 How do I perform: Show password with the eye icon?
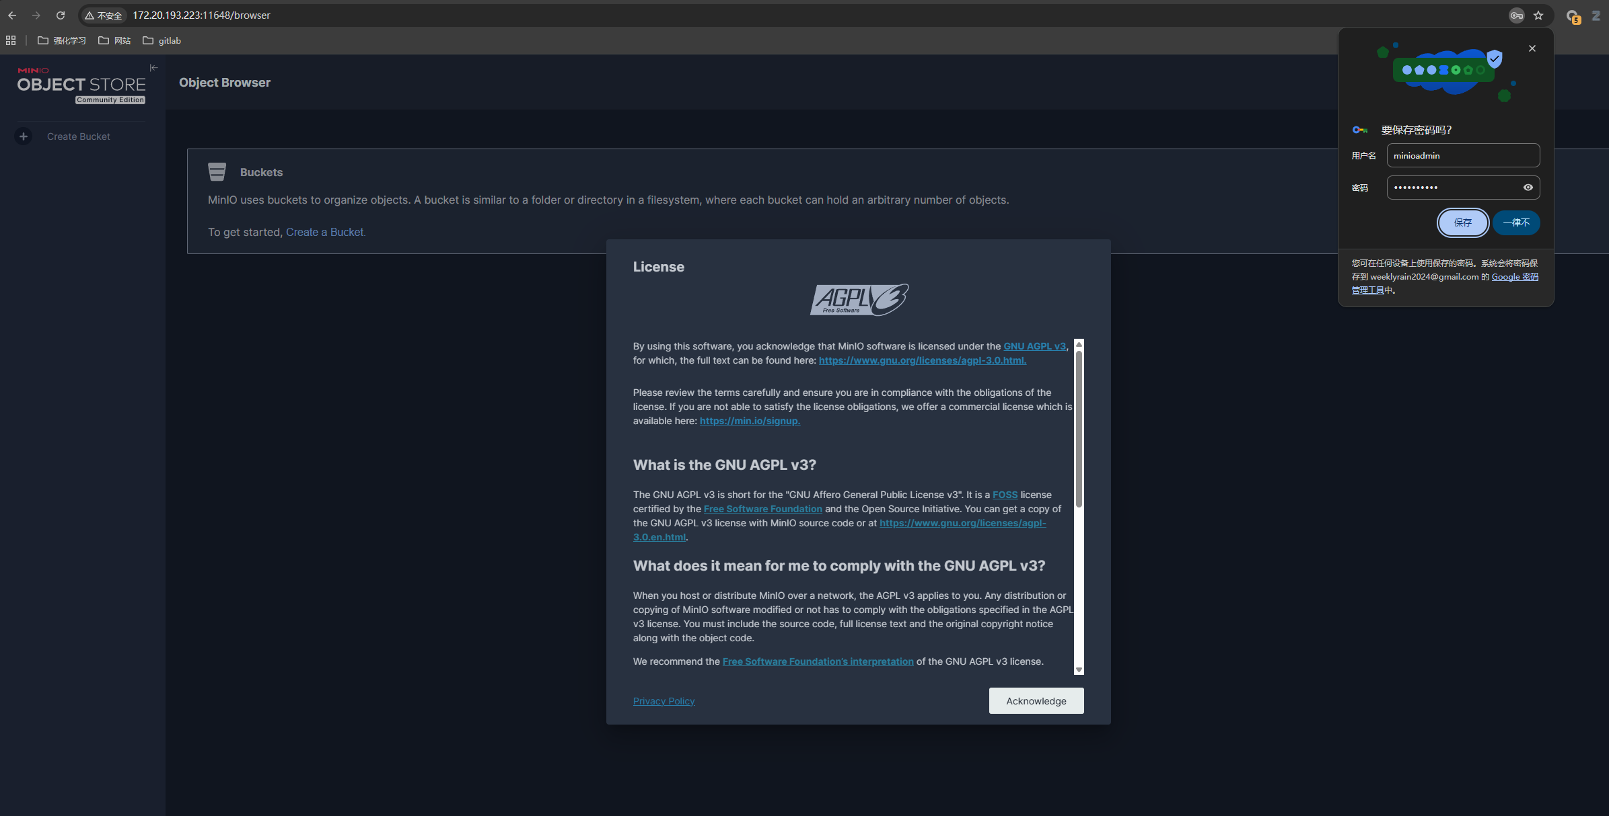click(x=1528, y=188)
